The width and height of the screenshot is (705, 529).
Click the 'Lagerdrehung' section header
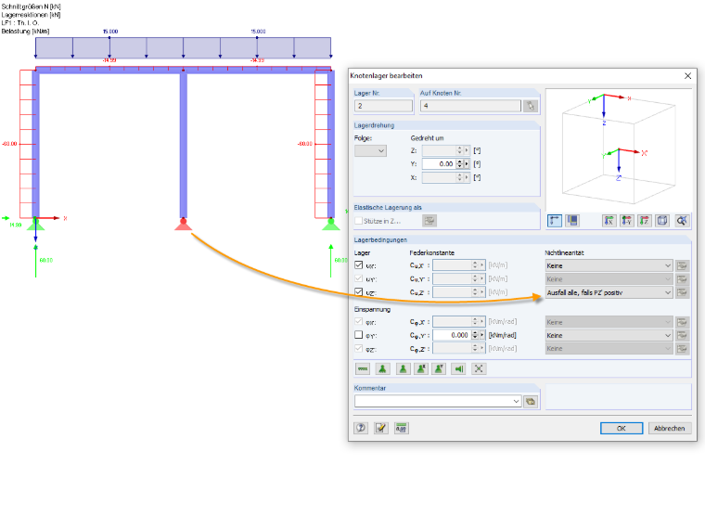coord(374,125)
